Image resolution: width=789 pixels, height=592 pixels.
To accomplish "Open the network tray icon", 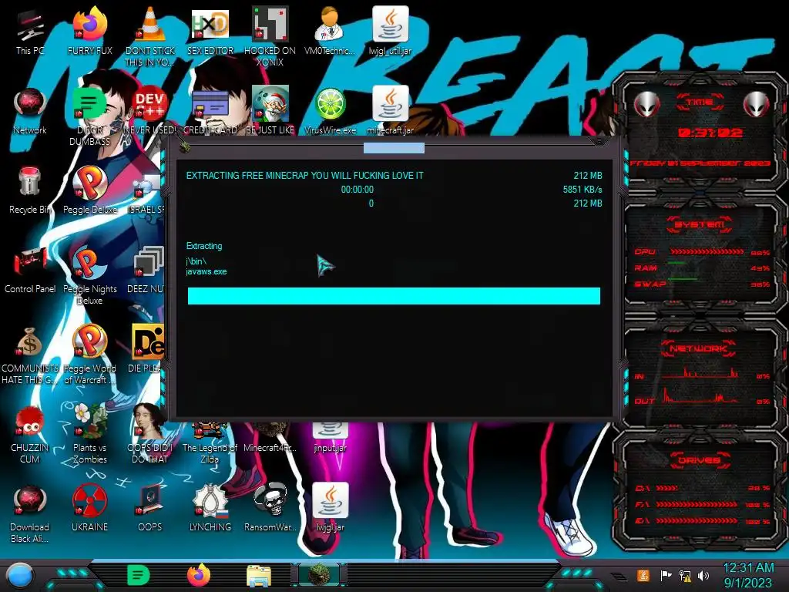I will click(x=685, y=575).
